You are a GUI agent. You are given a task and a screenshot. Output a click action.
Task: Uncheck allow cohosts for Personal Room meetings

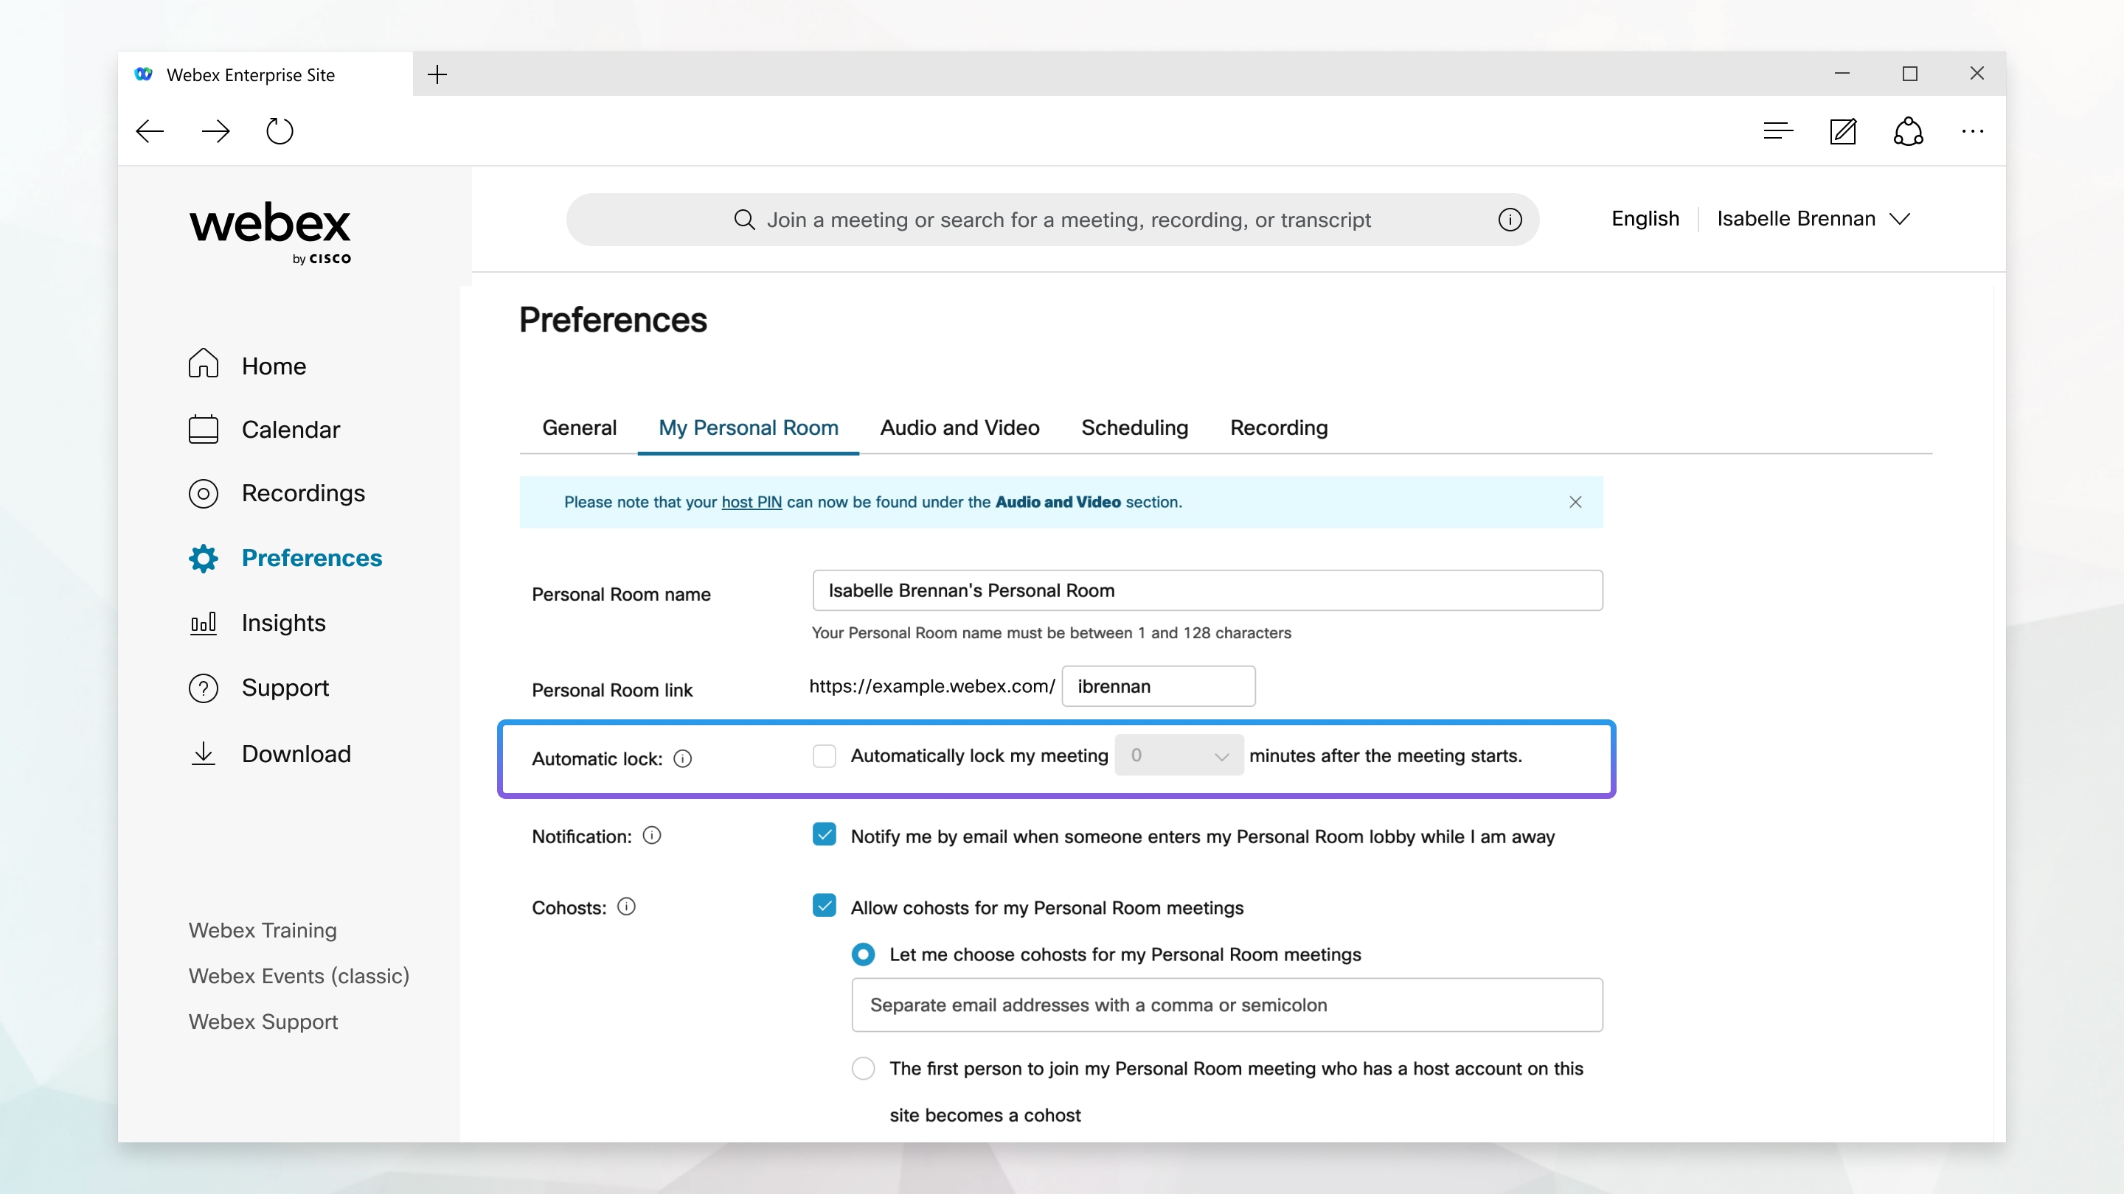(x=824, y=906)
